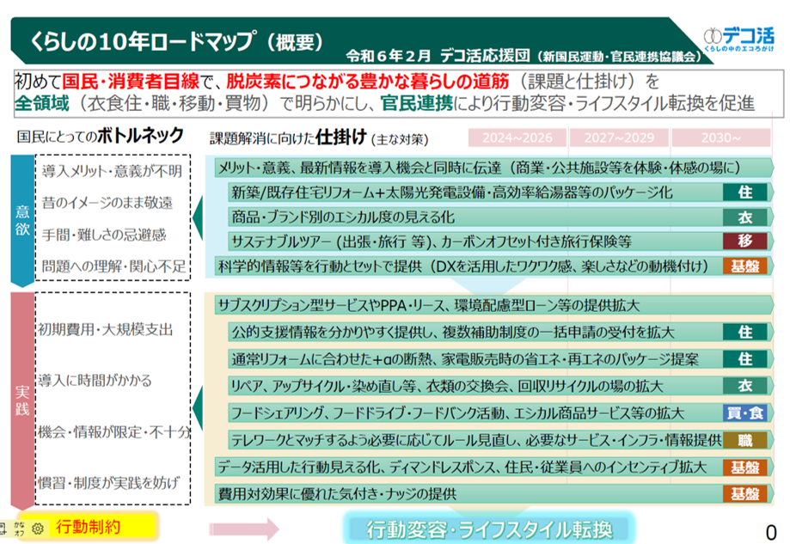The height and width of the screenshot is (544, 790).
Task: Click 初期費用・大規模支出 bottleneck item
Action: click(x=106, y=329)
